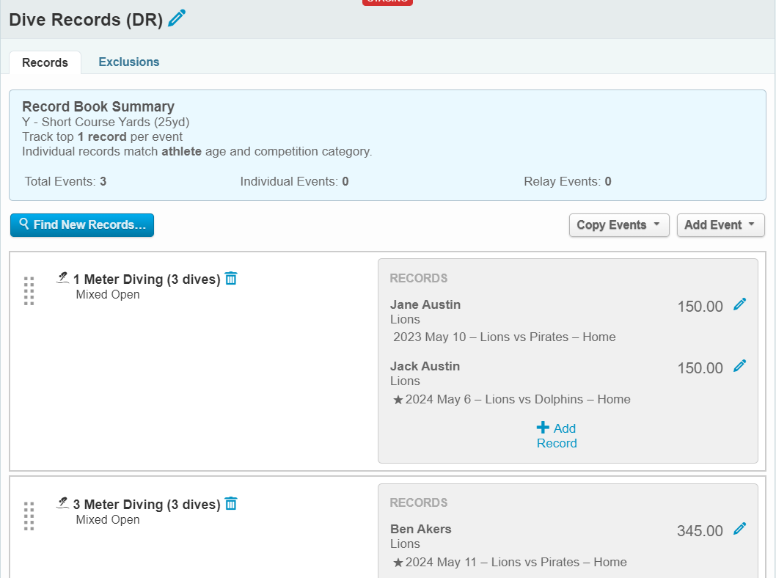Open the Add Event dropdown
The image size is (776, 578).
[720, 225]
